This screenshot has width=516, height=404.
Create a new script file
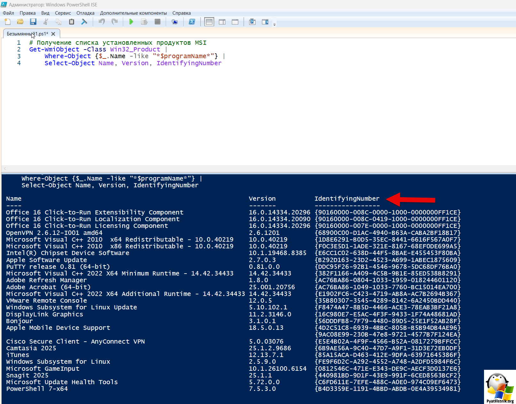(7, 22)
